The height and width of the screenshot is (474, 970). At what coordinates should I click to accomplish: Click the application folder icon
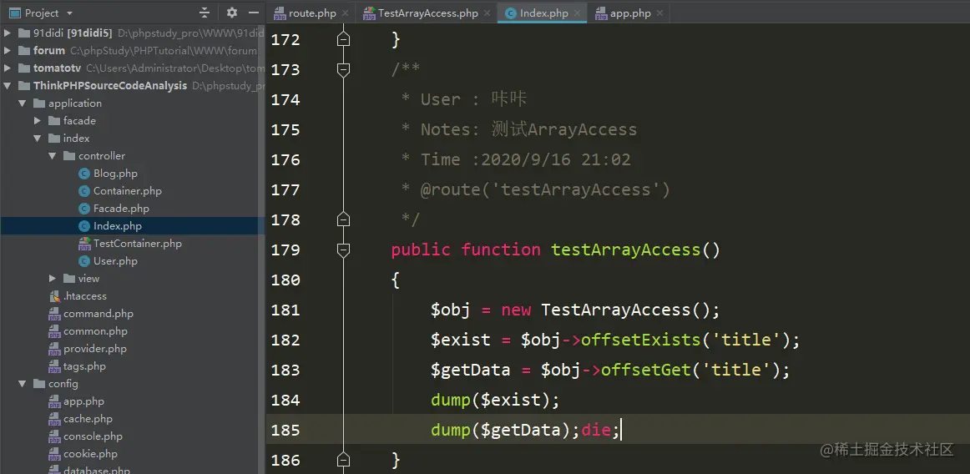pos(39,103)
